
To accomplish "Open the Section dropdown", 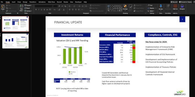I will (x=28, y=11).
